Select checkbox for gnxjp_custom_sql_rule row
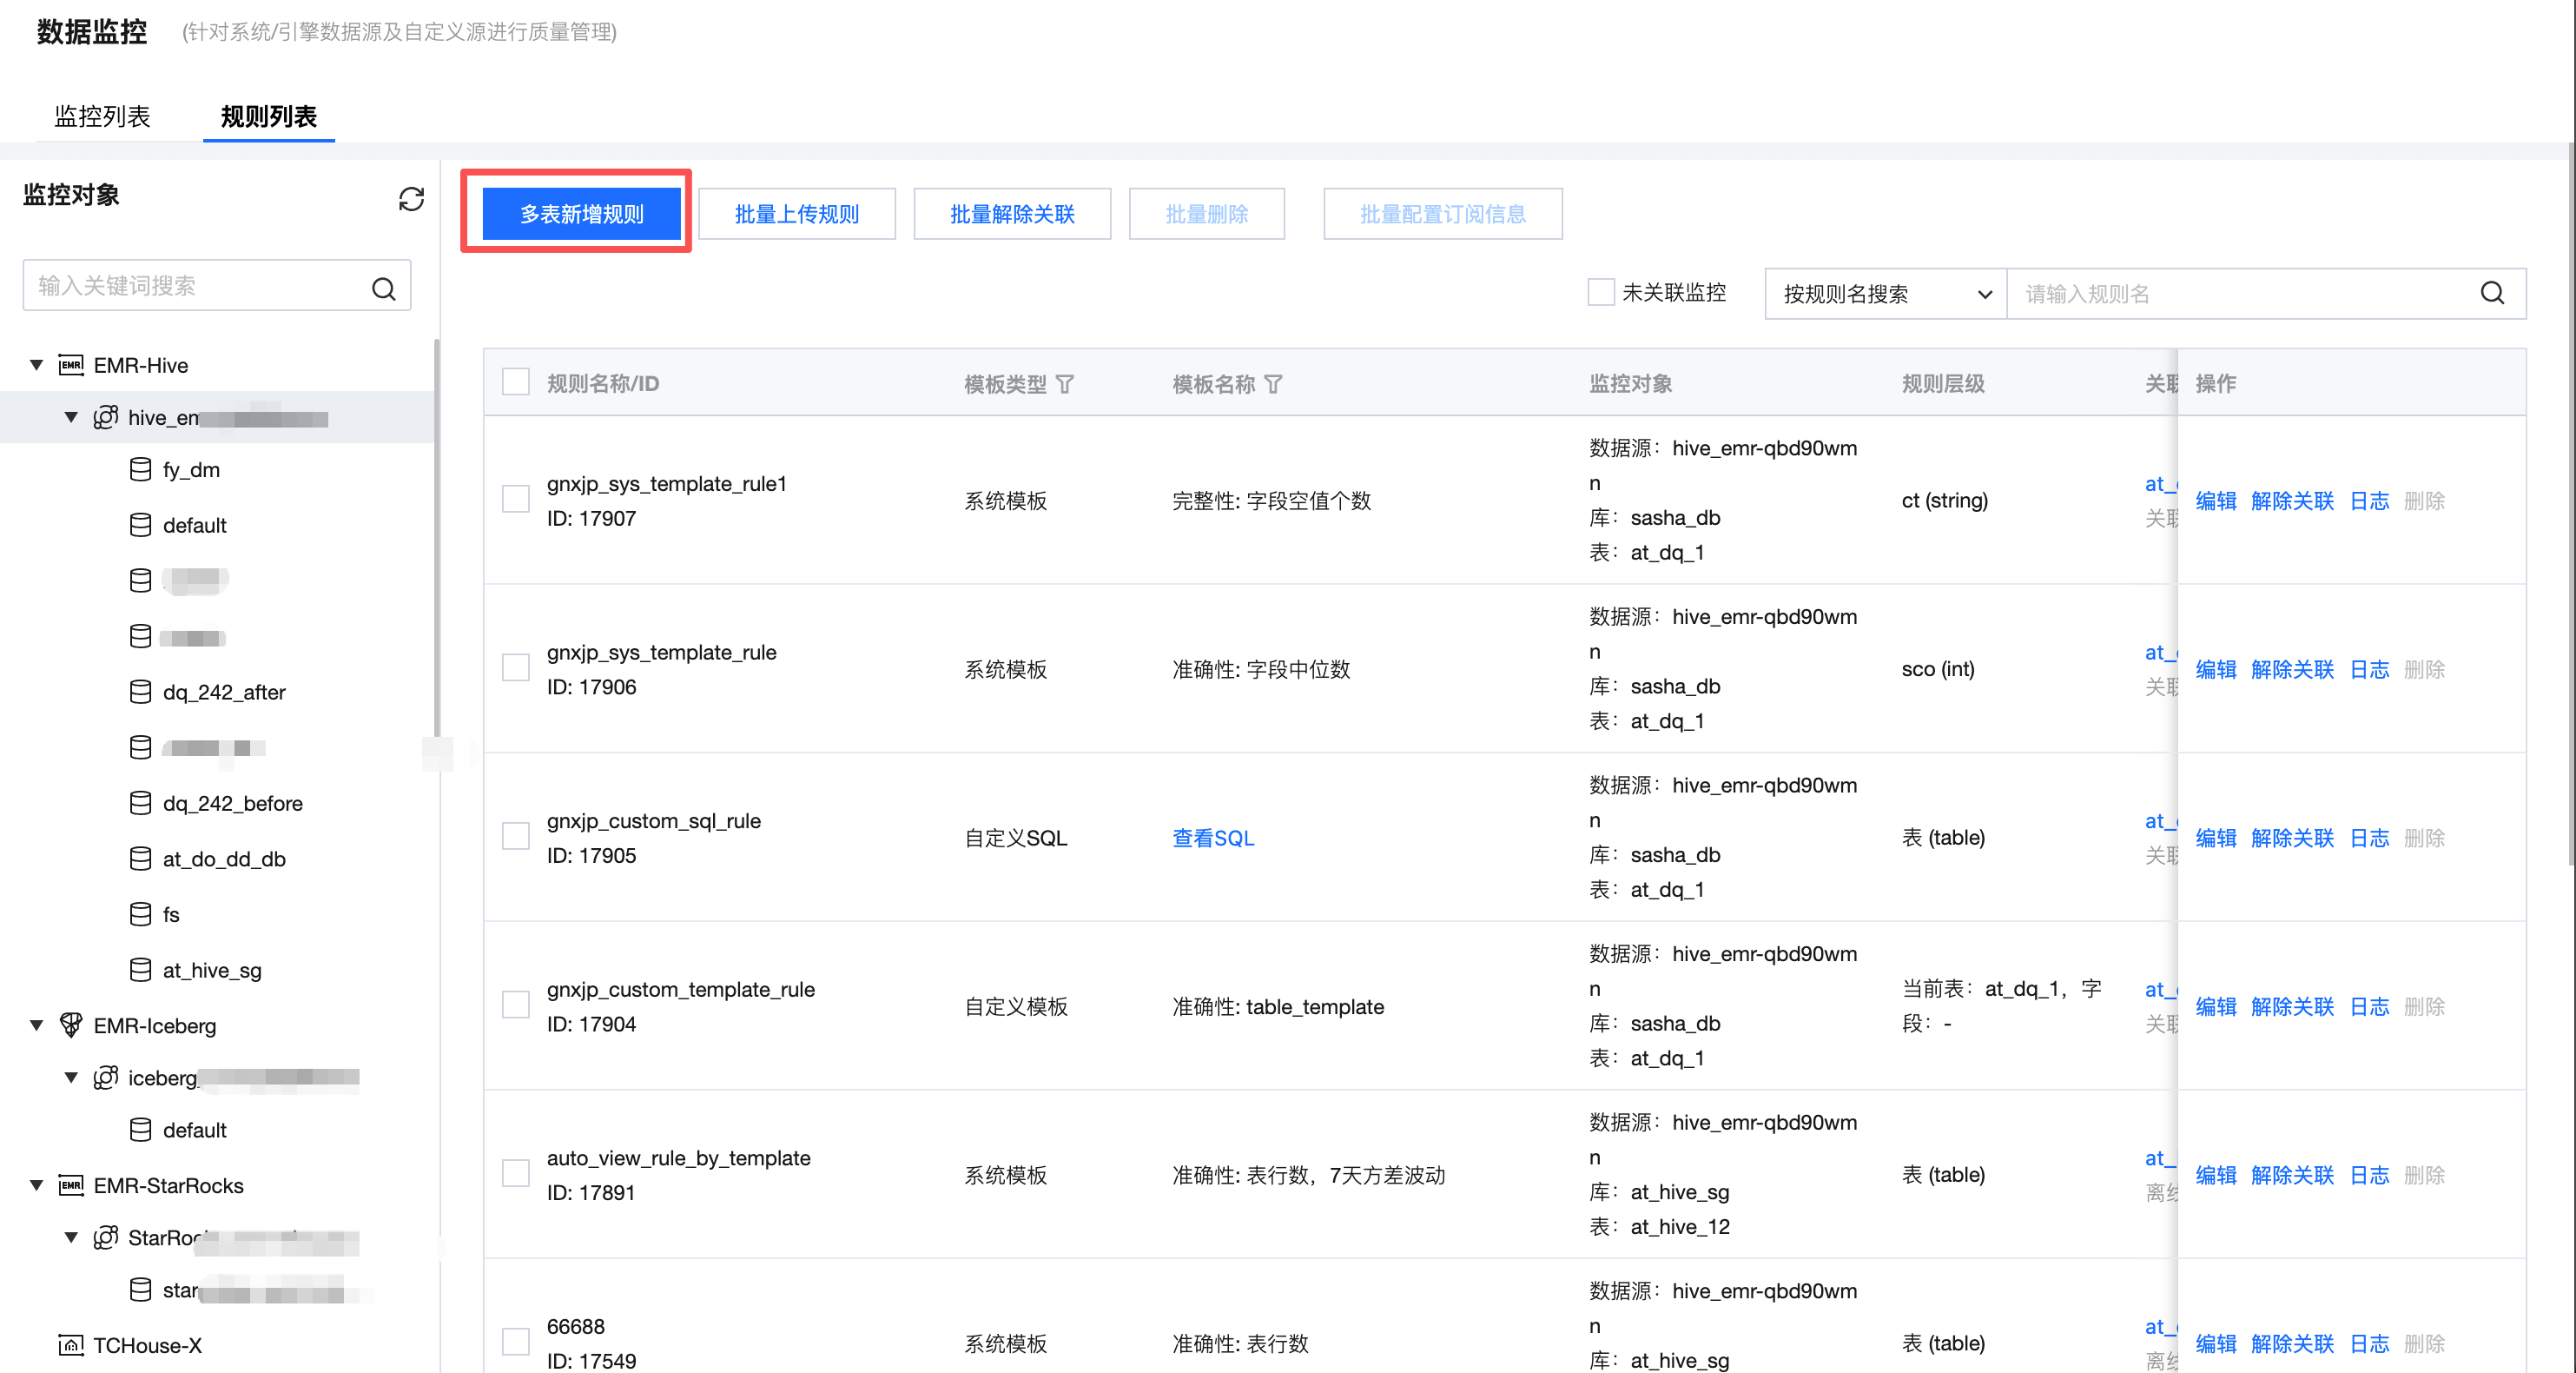2576x1373 pixels. click(x=516, y=837)
